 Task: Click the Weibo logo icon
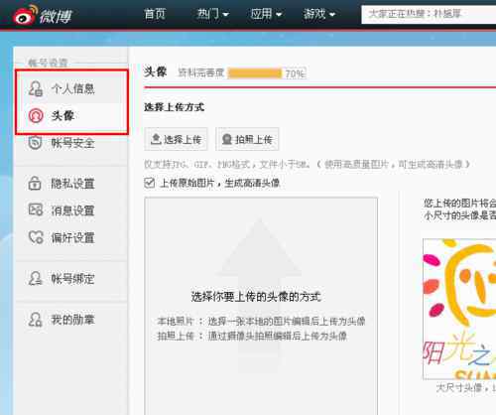coord(24,15)
